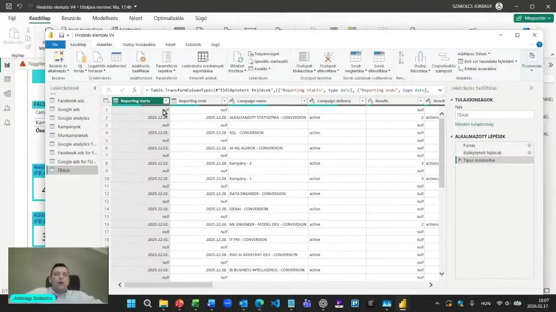Click Megosztás button in Power BI
This screenshot has width=556, height=312.
[533, 18]
